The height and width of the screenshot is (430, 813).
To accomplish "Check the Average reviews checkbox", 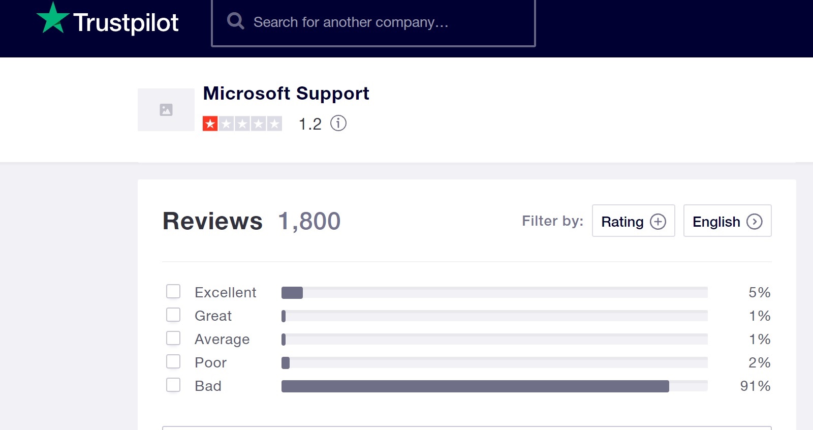I will [173, 338].
